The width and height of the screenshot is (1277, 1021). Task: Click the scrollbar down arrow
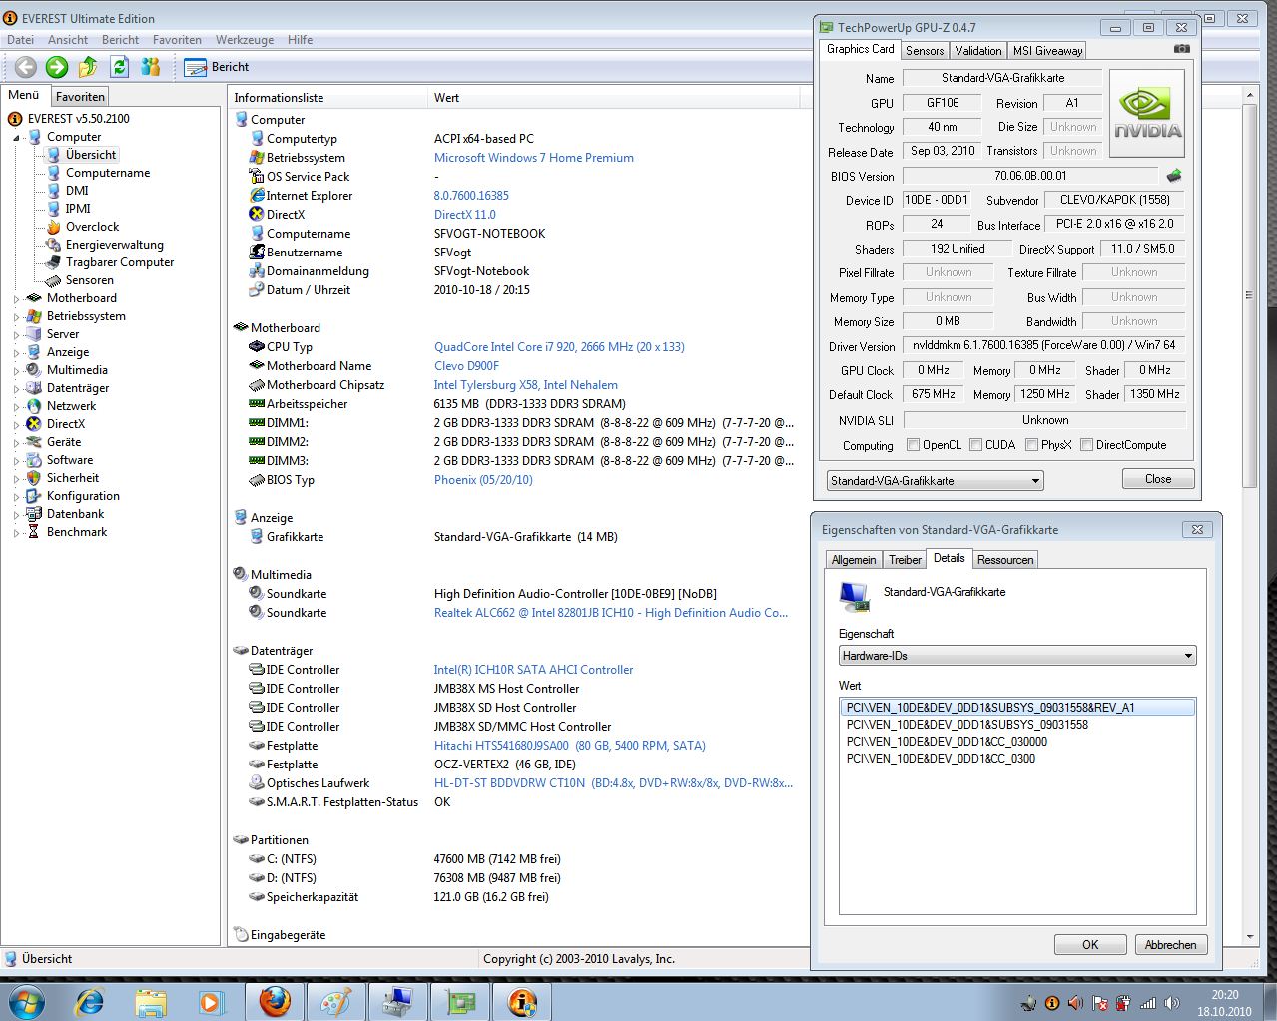(1249, 937)
